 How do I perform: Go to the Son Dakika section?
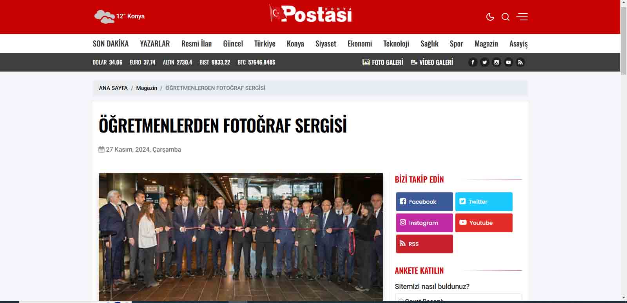[111, 43]
